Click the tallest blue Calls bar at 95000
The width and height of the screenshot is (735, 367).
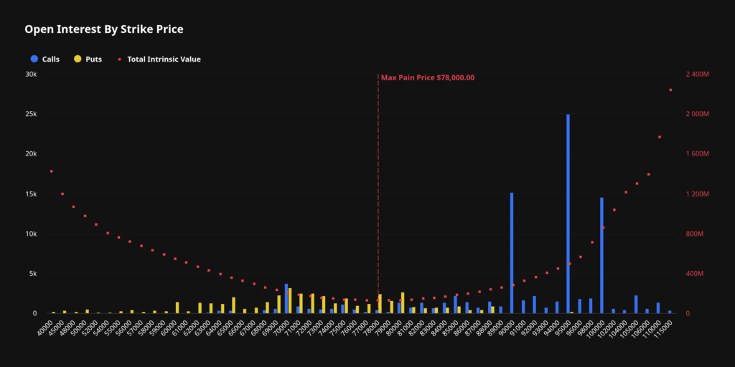point(568,214)
